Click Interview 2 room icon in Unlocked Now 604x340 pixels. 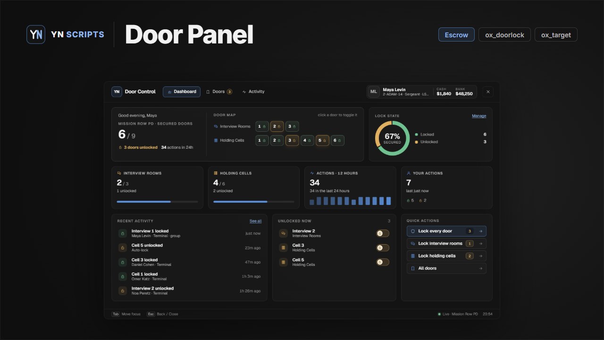click(284, 233)
